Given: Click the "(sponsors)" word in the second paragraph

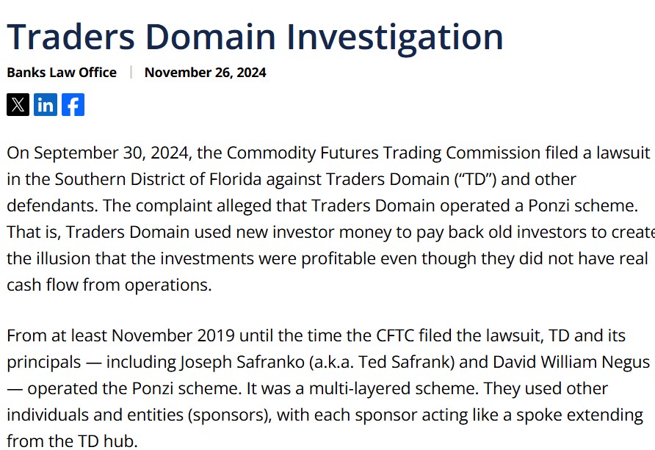Looking at the screenshot, I should tap(229, 415).
